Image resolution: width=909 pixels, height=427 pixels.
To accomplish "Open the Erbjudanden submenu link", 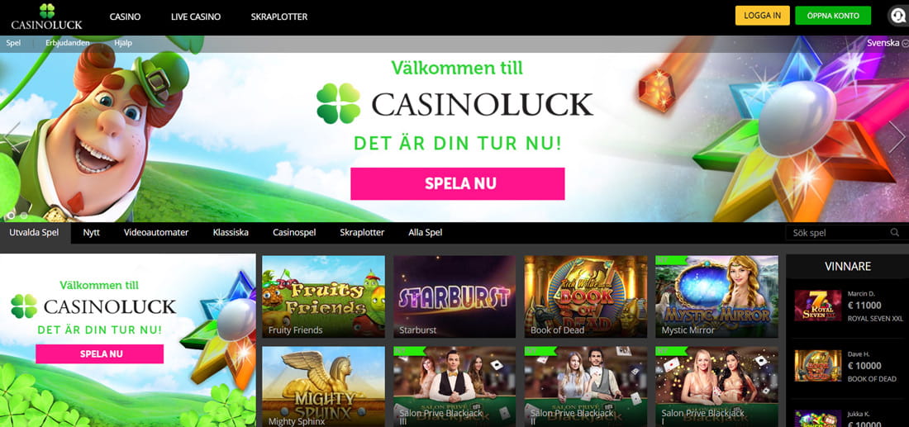I will 68,43.
